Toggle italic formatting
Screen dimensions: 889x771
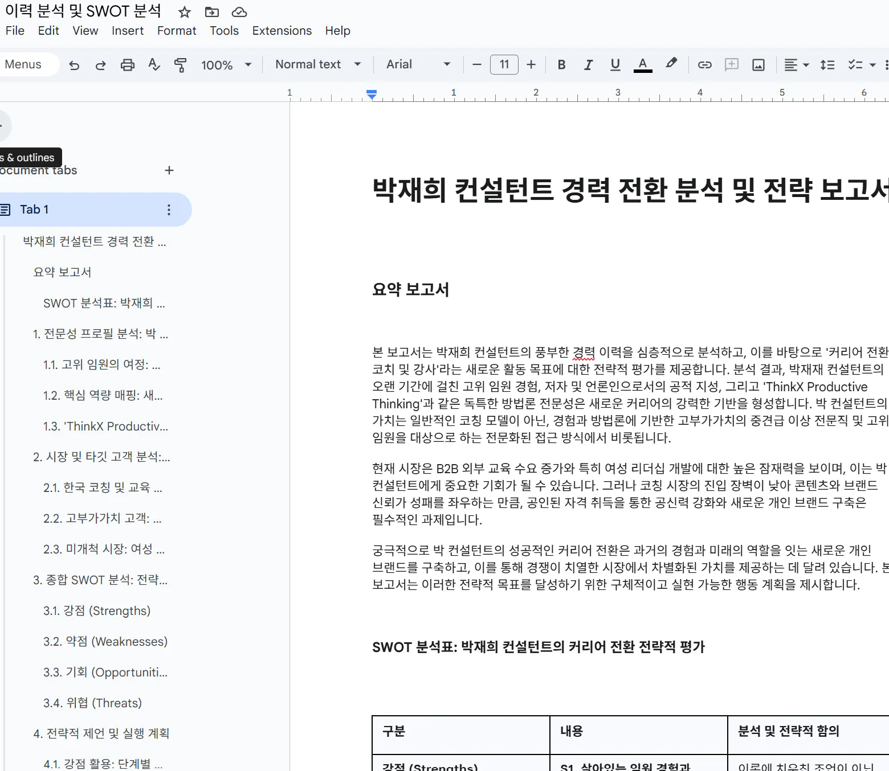[x=588, y=64]
